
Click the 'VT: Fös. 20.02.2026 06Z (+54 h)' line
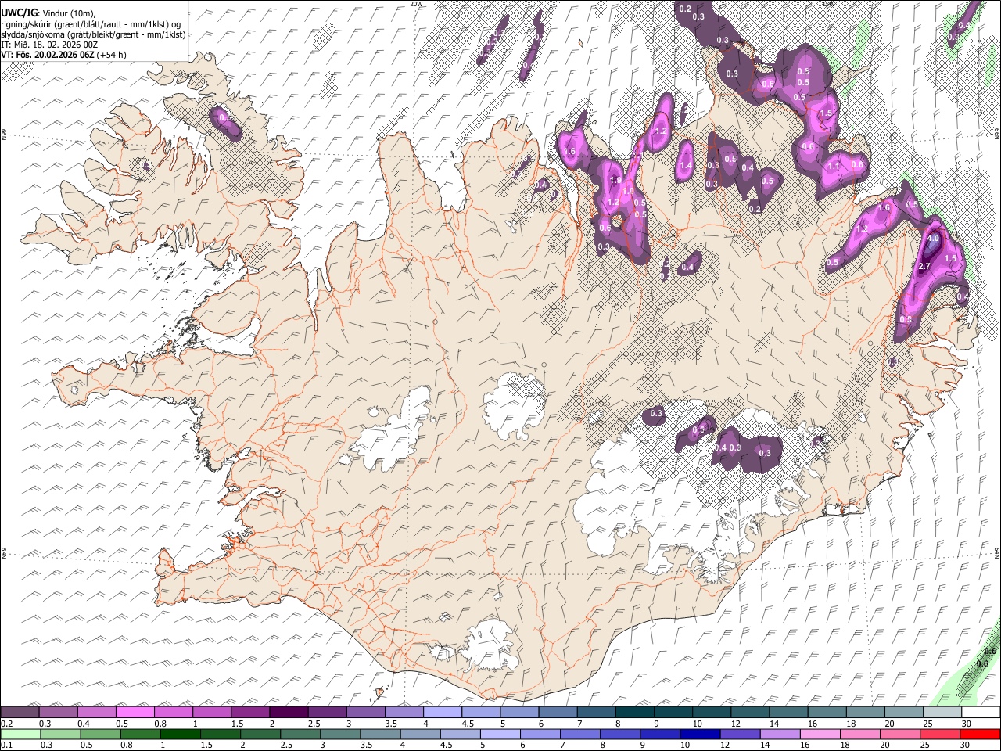pos(64,55)
